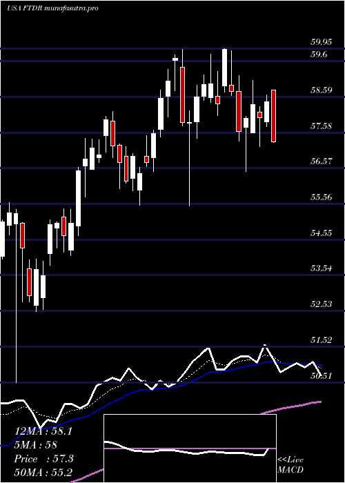Click the tallest white candle near 59.95

pyautogui.click(x=224, y=68)
